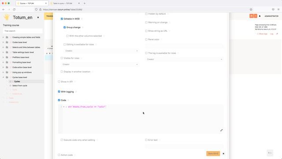The width and height of the screenshot is (282, 159).
Task: Open the Creator dropdown under Visible for roles
Action: tap(100, 64)
